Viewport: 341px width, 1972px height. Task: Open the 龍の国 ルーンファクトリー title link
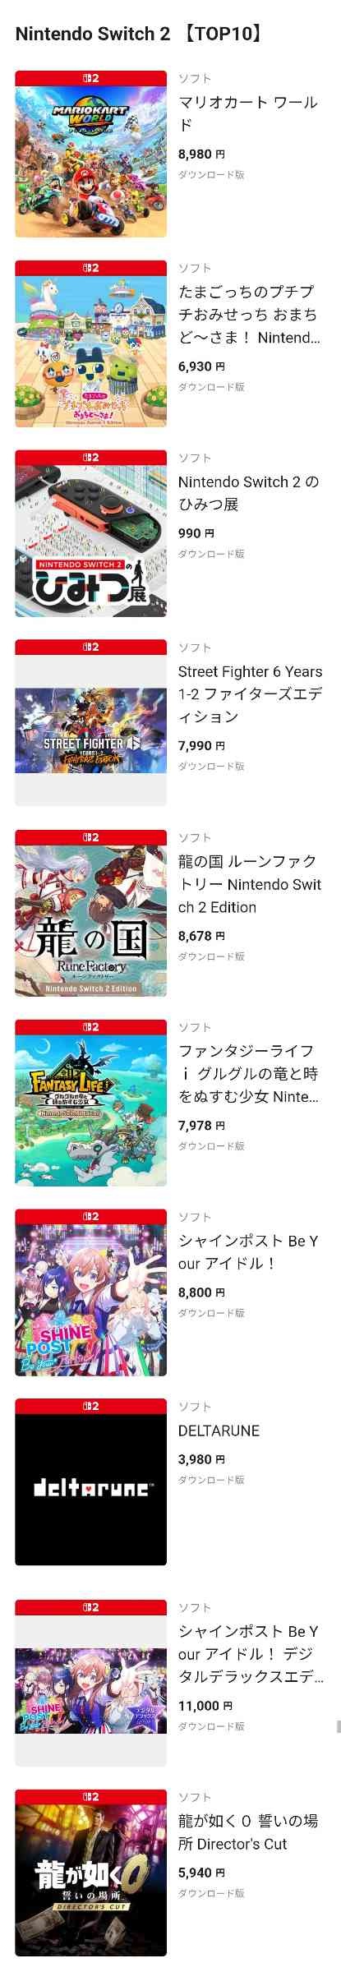click(x=250, y=884)
